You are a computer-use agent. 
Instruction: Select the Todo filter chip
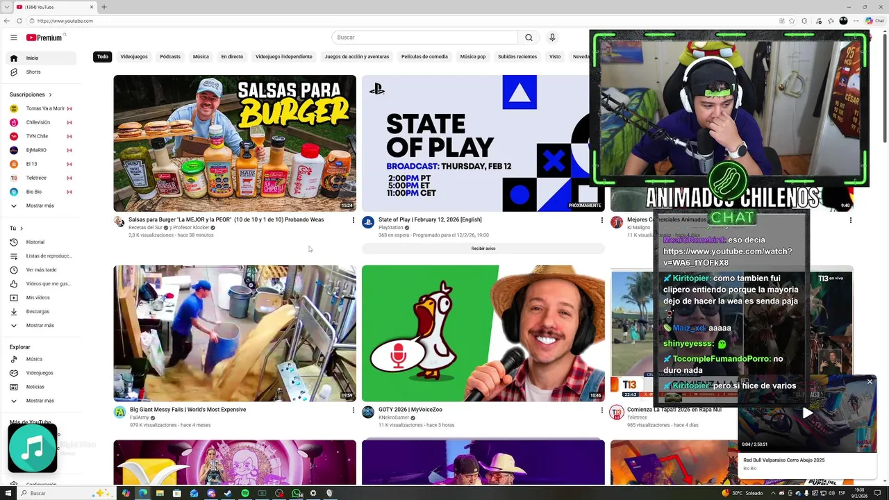(103, 57)
